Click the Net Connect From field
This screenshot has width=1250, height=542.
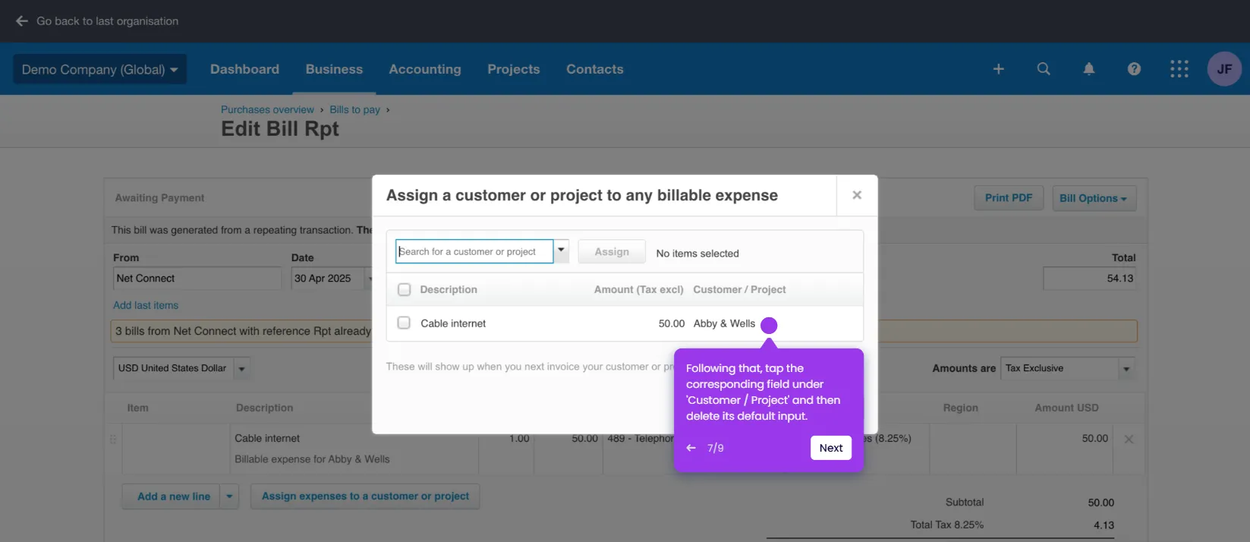point(197,279)
